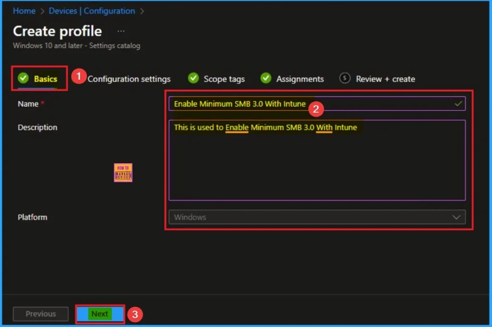Image resolution: width=492 pixels, height=327 pixels.
Task: Open the ellipsis menu beside Create profile
Action: click(121, 31)
